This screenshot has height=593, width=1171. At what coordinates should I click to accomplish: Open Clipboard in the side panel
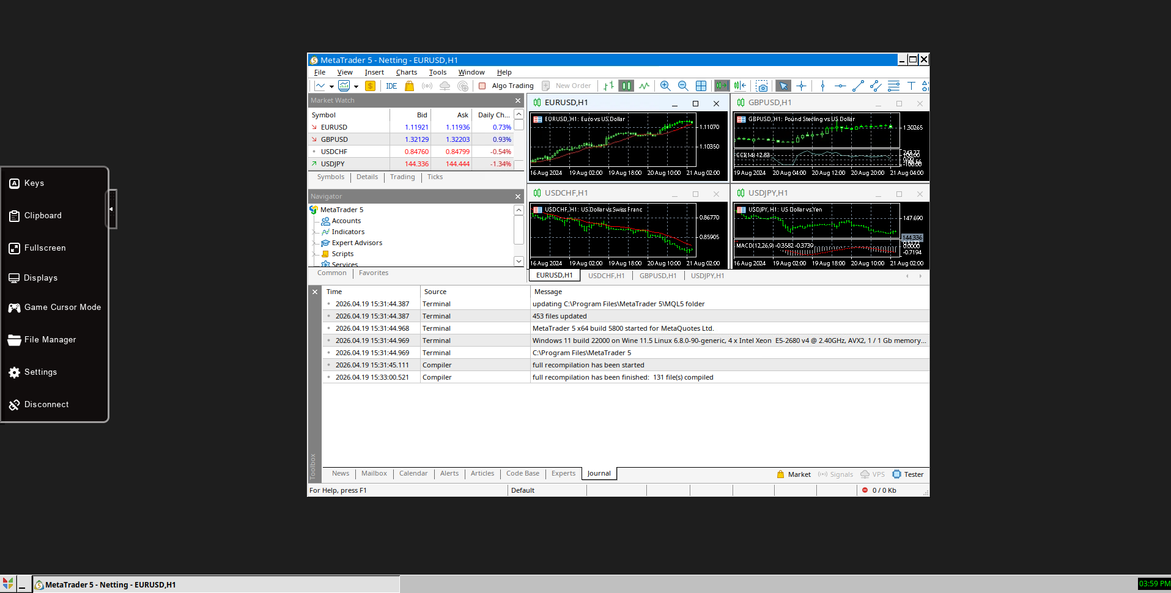coord(35,216)
